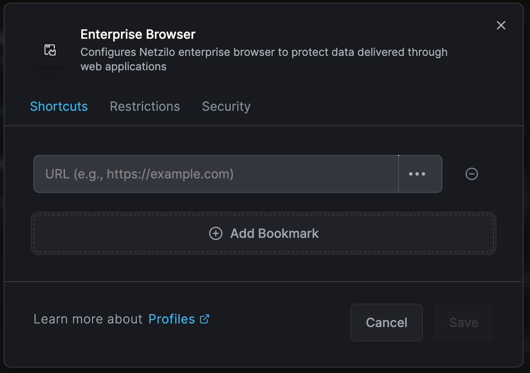Open the three-dot options for the URL row

(x=417, y=174)
